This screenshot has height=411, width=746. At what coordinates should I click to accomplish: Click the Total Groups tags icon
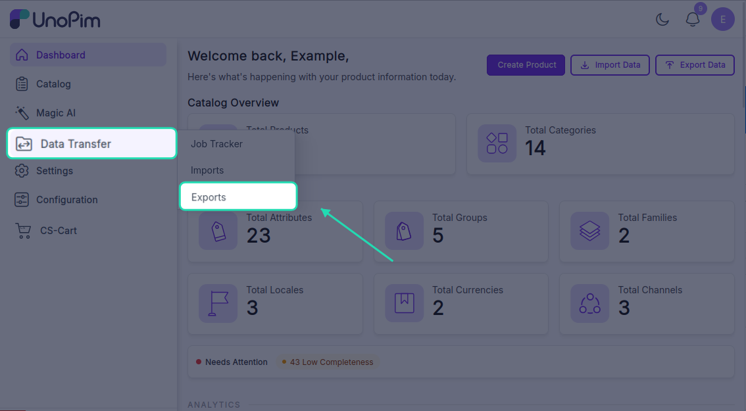(x=404, y=231)
